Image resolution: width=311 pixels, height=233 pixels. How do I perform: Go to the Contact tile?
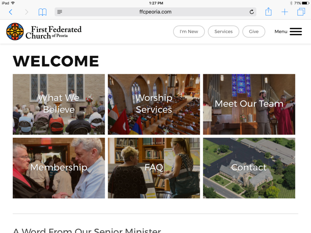point(249,168)
